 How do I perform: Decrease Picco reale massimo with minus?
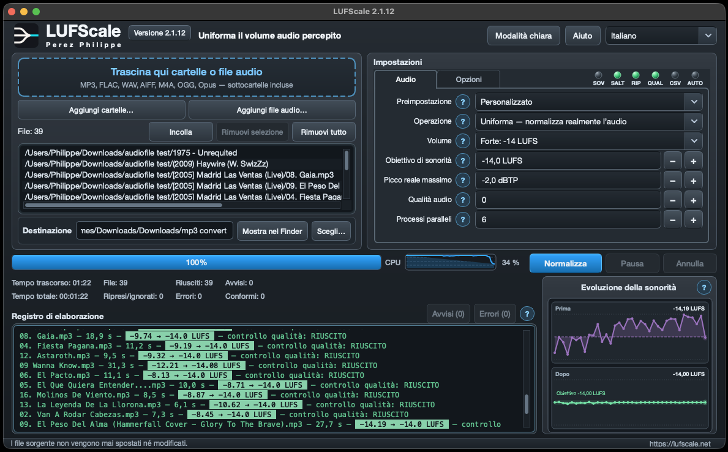click(673, 181)
